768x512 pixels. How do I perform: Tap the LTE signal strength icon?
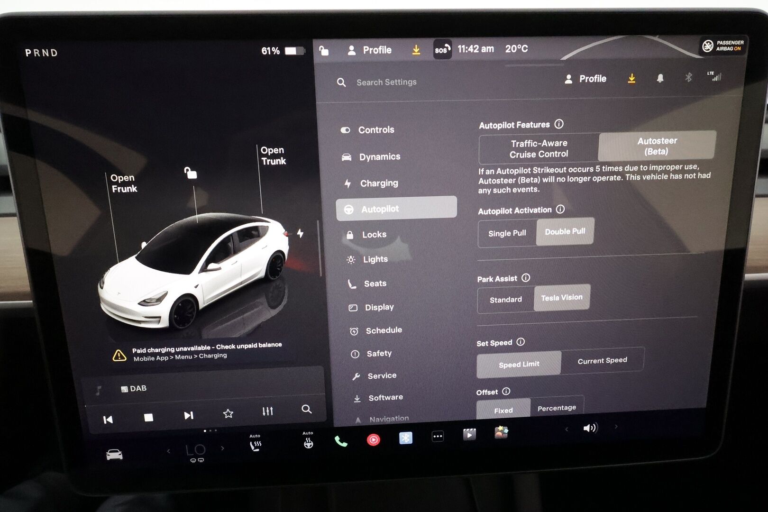coord(714,76)
